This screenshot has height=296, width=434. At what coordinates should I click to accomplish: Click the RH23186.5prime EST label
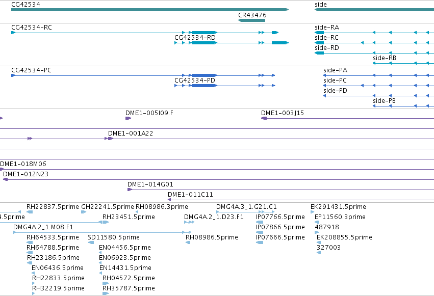(53, 258)
